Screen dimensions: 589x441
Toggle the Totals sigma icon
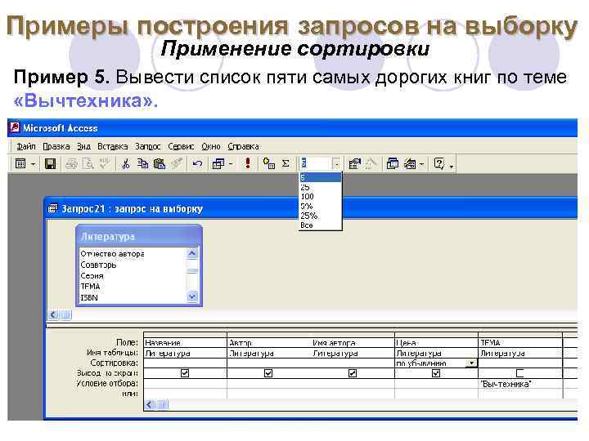[286, 164]
